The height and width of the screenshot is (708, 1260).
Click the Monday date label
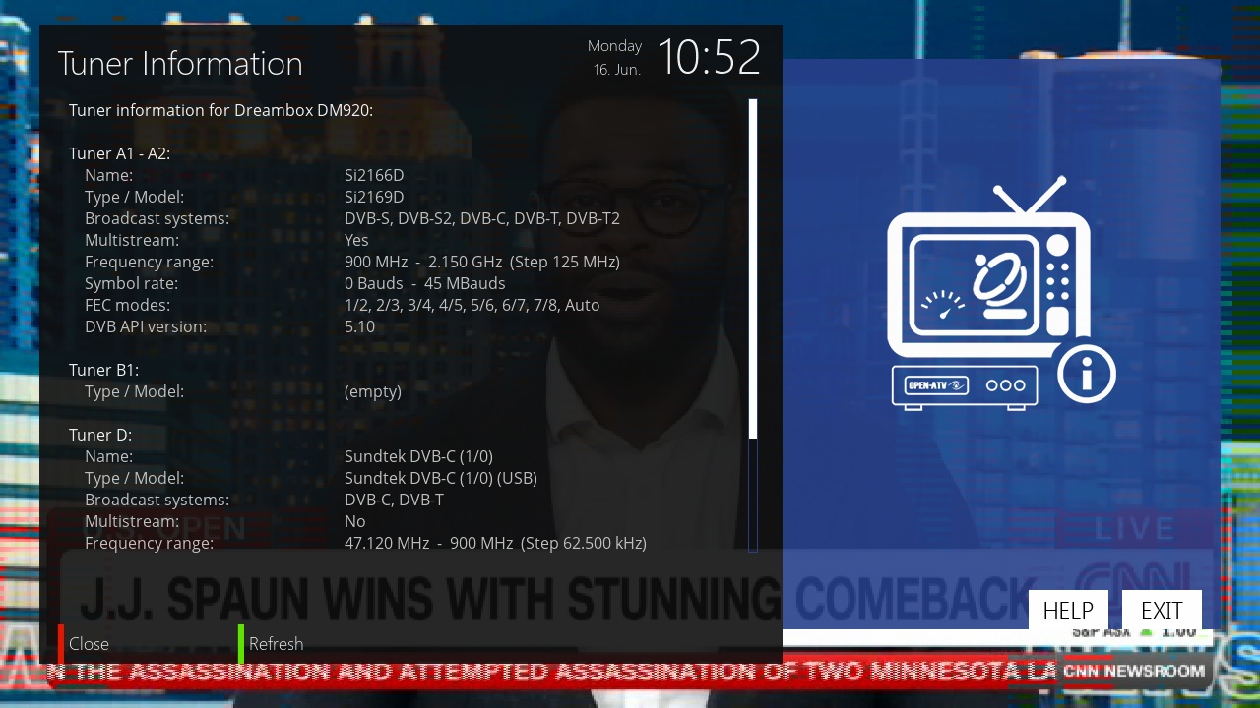(x=614, y=46)
